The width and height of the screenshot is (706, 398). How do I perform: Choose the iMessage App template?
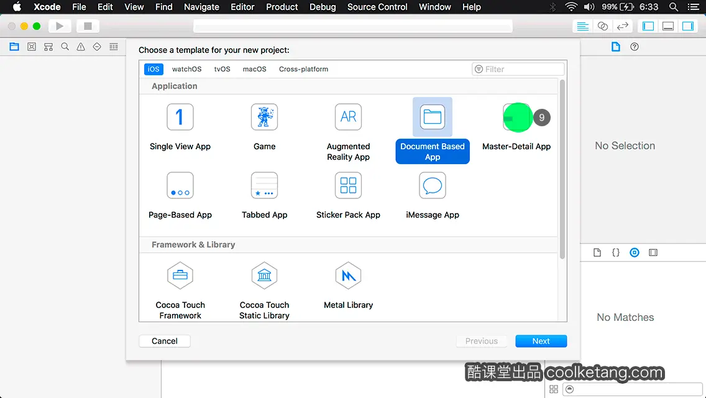pyautogui.click(x=433, y=195)
